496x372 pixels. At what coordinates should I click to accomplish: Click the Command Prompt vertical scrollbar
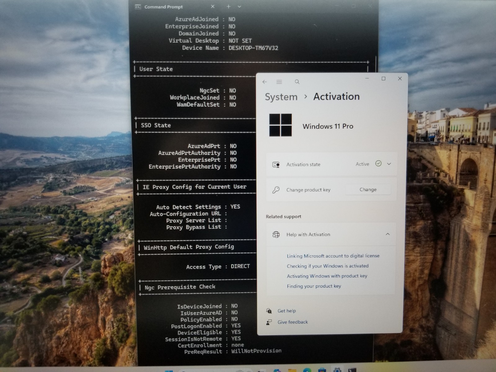click(376, 64)
